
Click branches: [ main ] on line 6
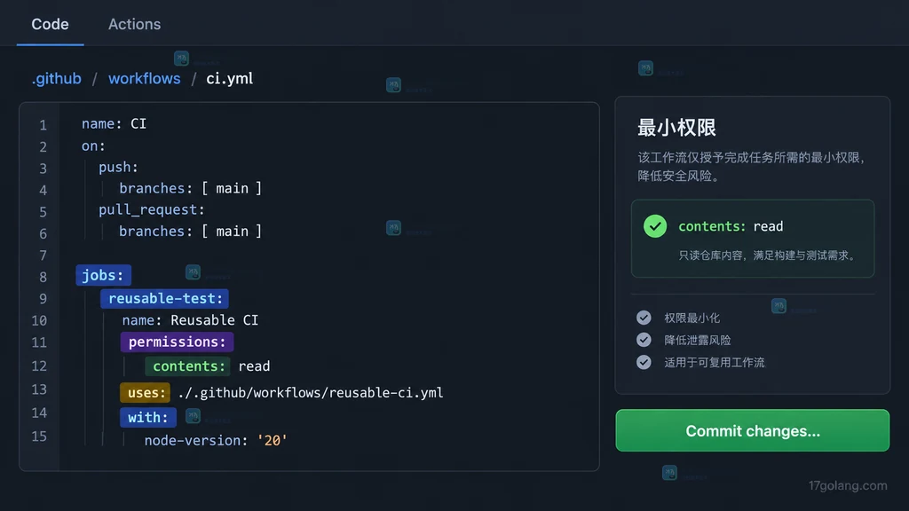point(190,232)
